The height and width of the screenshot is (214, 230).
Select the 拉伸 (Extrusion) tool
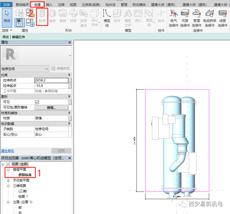(42, 16)
